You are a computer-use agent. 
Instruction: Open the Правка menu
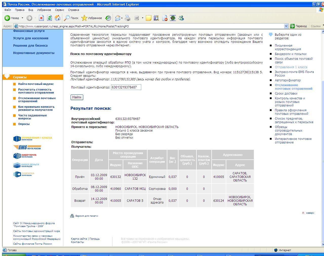[19, 10]
